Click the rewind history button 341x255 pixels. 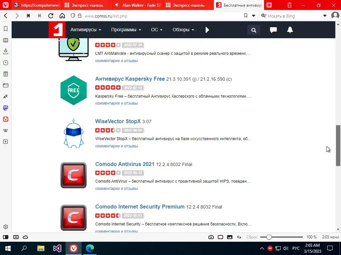click(28, 16)
